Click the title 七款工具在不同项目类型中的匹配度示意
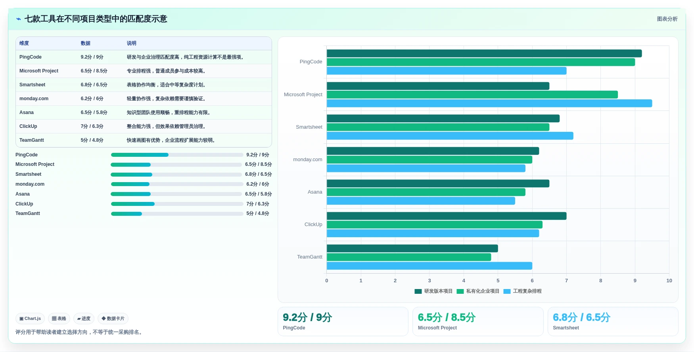Screen dimensions: 694x352 pyautogui.click(x=96, y=19)
